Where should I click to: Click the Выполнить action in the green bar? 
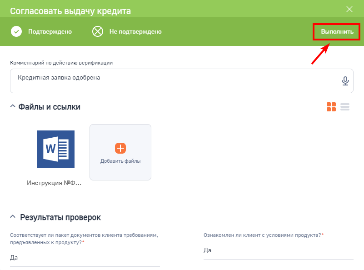pos(336,32)
